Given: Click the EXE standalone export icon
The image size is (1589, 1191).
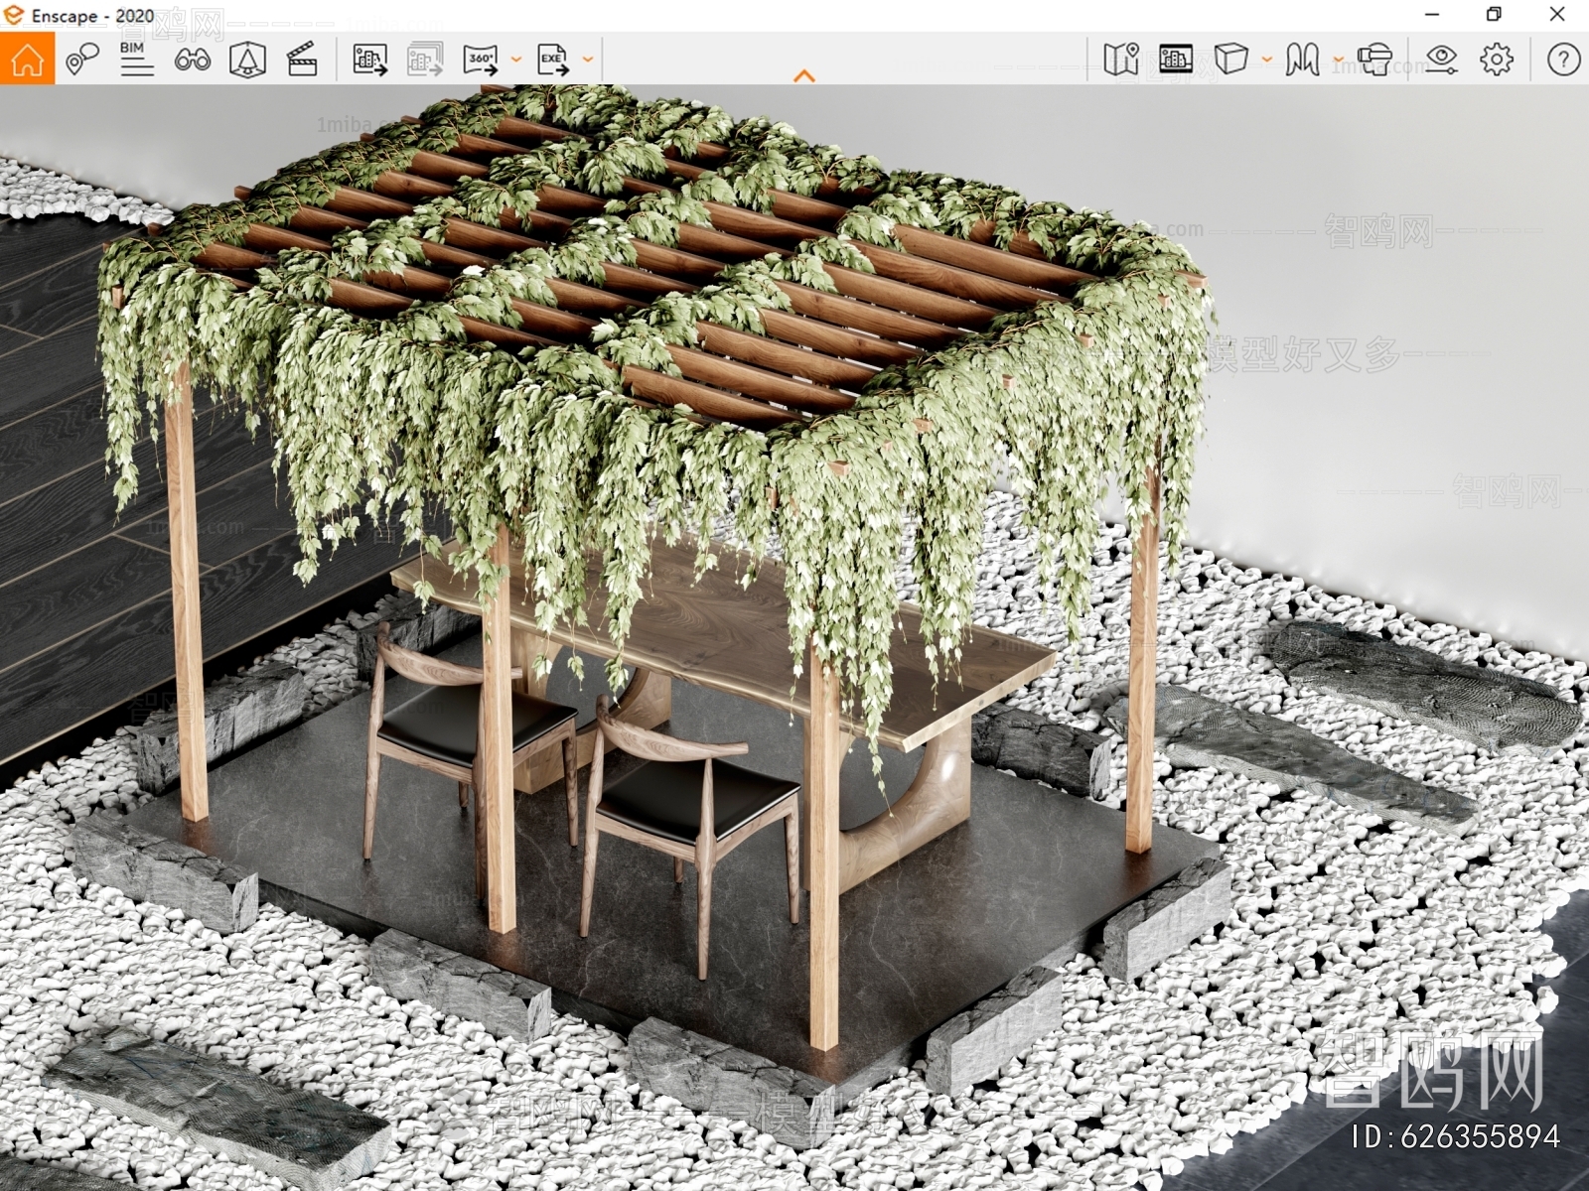Looking at the screenshot, I should [552, 60].
